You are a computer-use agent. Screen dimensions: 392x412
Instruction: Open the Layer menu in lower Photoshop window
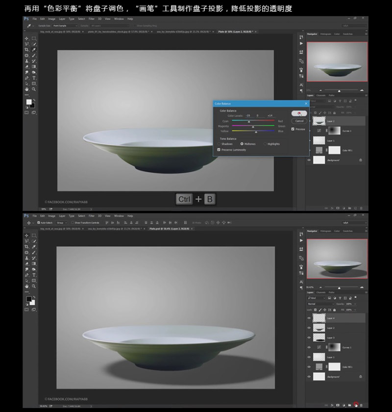(x=62, y=216)
